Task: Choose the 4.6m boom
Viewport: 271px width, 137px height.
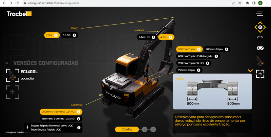Action: point(166,37)
